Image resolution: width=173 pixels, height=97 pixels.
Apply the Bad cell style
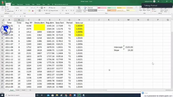[x=102, y=8]
